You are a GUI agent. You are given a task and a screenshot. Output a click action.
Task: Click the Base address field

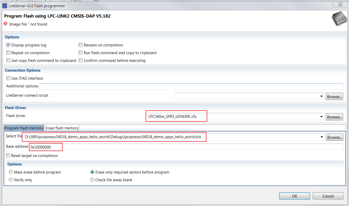(x=186, y=147)
